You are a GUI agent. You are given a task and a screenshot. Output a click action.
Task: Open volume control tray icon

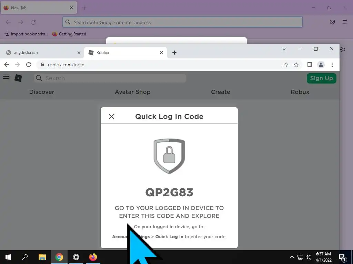pyautogui.click(x=309, y=257)
